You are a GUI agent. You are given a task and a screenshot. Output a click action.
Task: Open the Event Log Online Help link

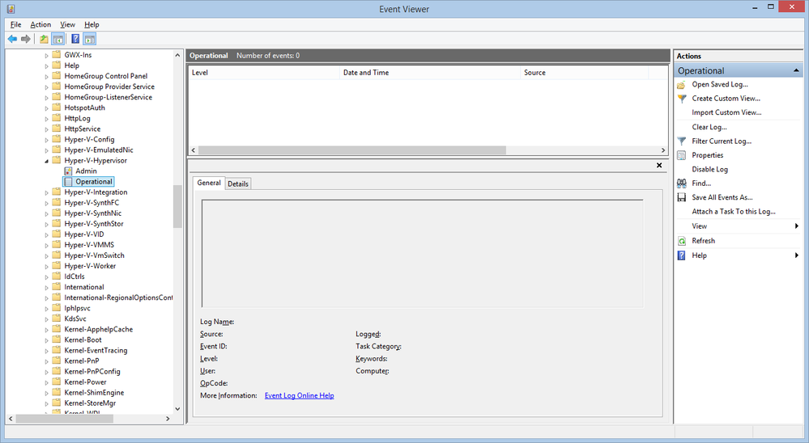coord(300,395)
